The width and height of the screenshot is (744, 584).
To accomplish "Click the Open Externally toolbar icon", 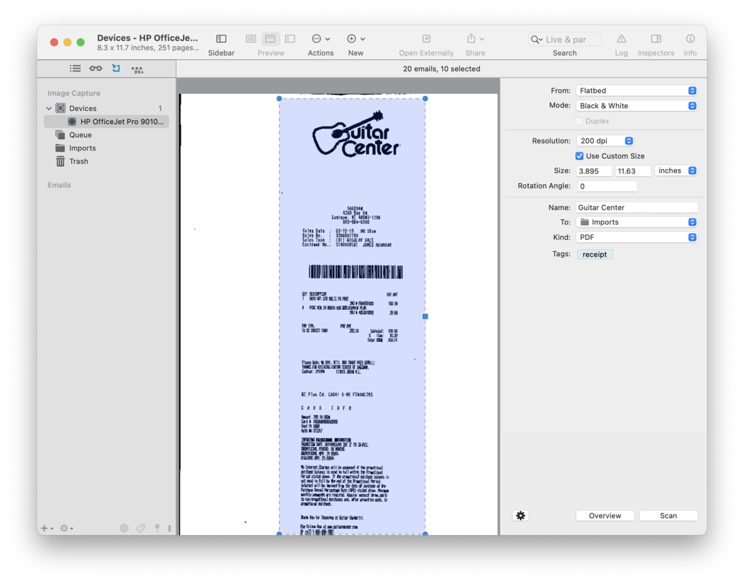I will (x=426, y=39).
